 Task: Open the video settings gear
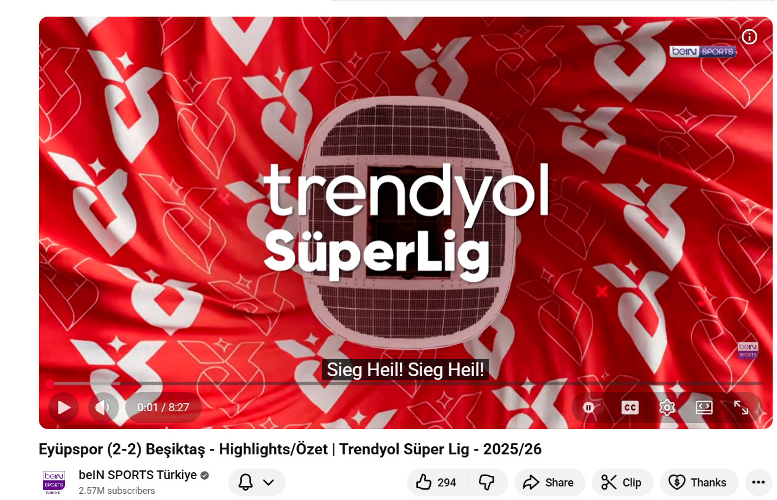point(667,408)
